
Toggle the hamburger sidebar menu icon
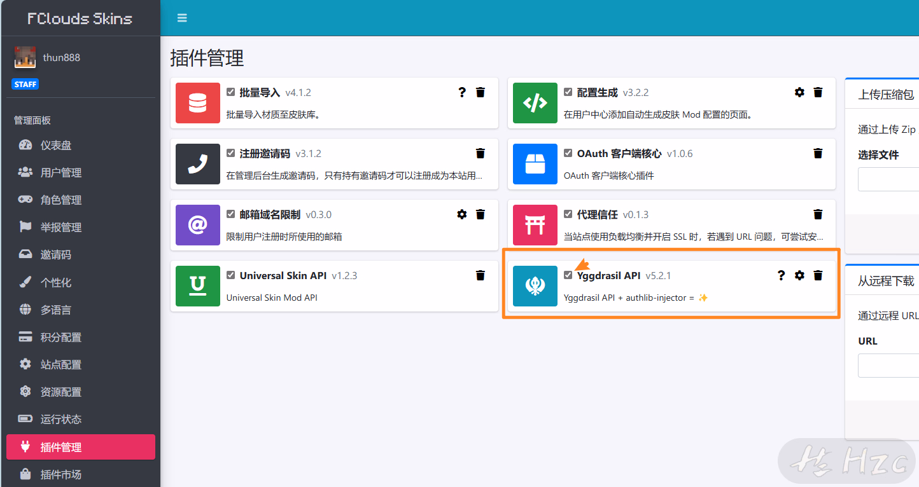pos(182,18)
